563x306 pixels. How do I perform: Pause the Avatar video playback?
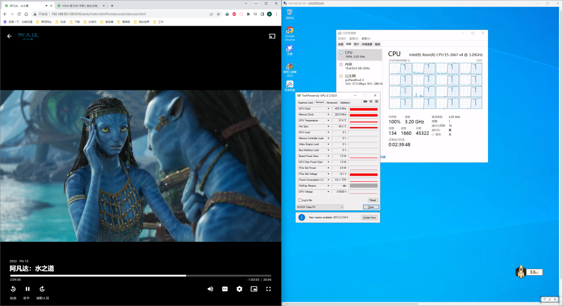(x=28, y=289)
